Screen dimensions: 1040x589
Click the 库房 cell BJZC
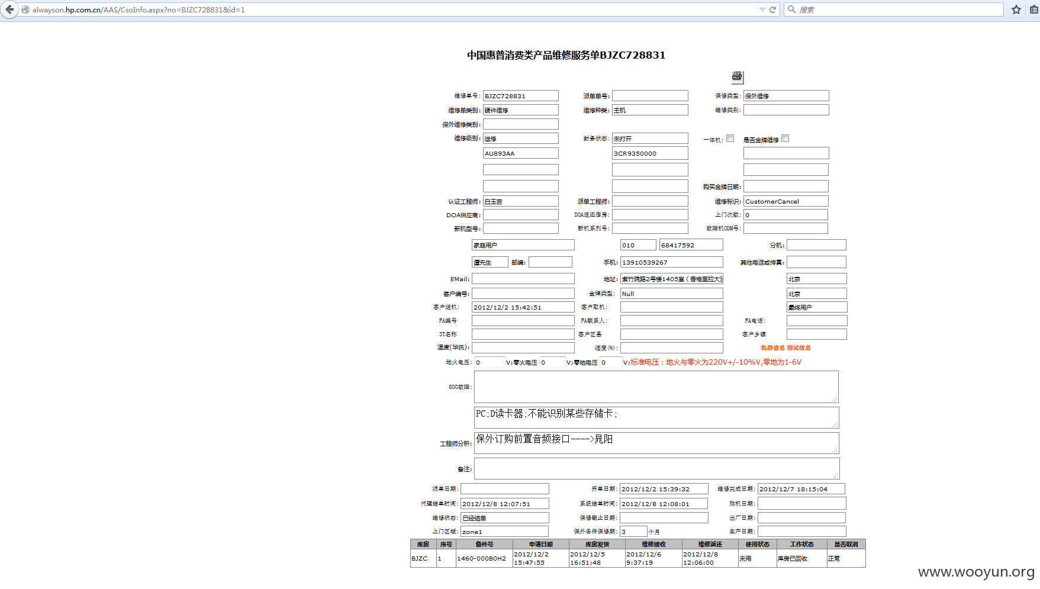tap(423, 558)
